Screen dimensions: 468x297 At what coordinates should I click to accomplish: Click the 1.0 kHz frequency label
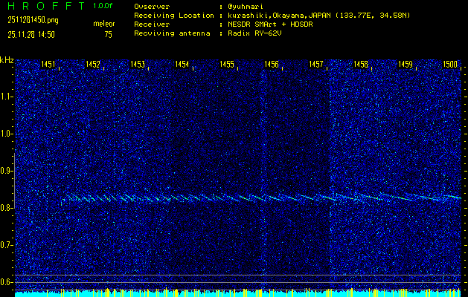pos(7,134)
